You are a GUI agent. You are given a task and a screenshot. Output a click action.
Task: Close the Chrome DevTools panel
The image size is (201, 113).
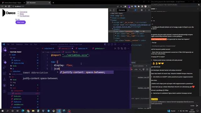149,10
